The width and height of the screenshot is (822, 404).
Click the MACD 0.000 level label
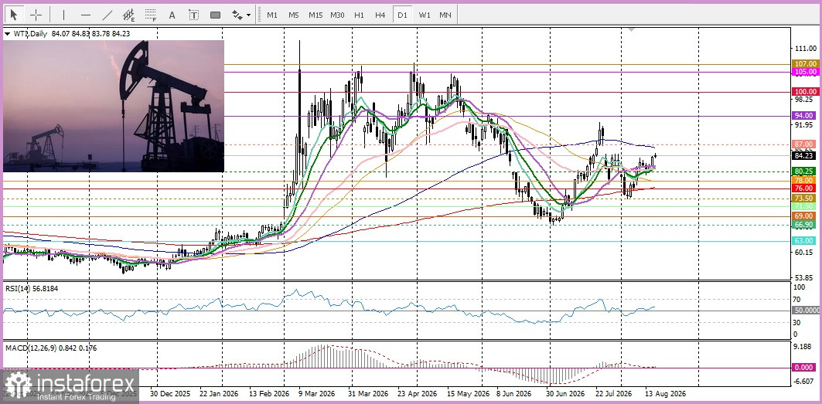pos(803,368)
